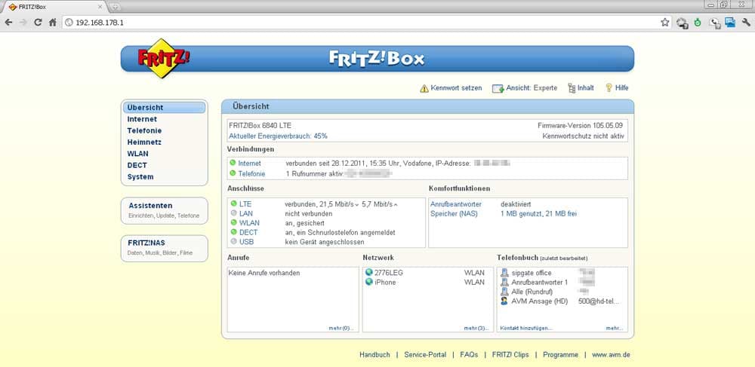Open the DECT sidebar menu

tap(137, 165)
